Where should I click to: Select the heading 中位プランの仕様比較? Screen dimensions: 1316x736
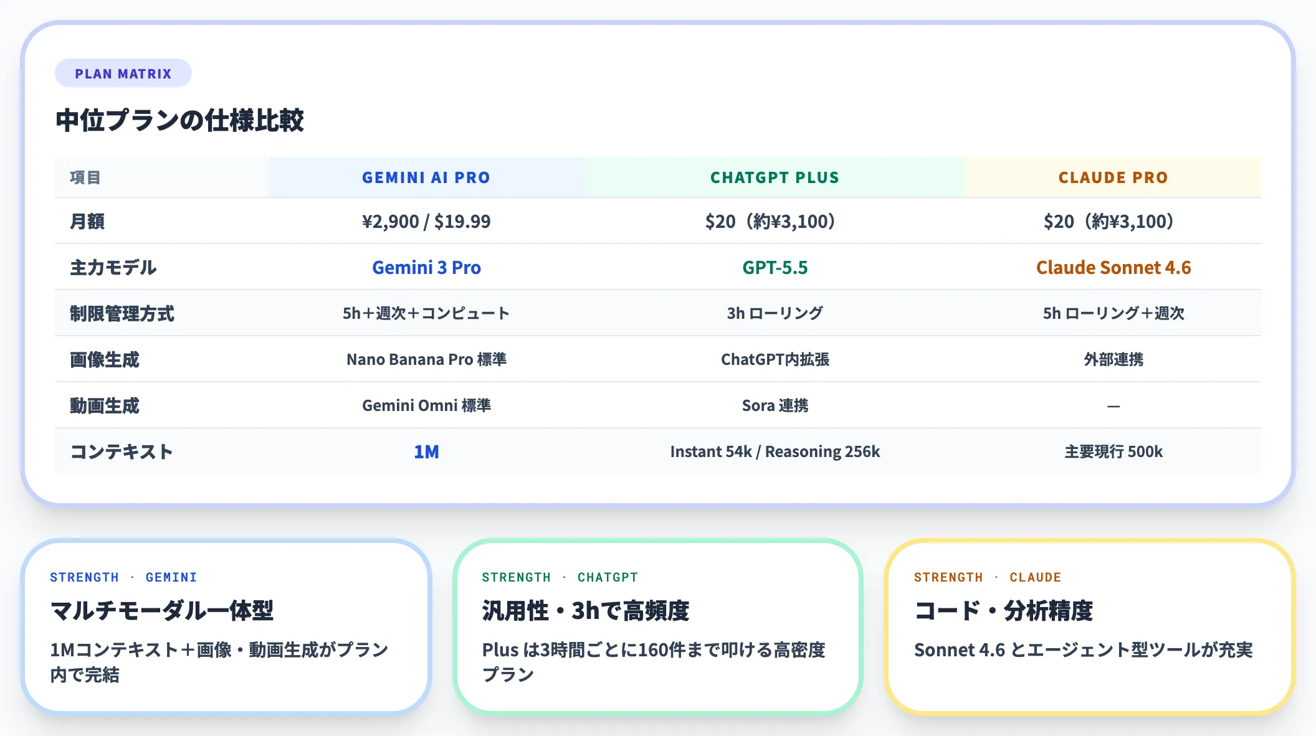[180, 120]
